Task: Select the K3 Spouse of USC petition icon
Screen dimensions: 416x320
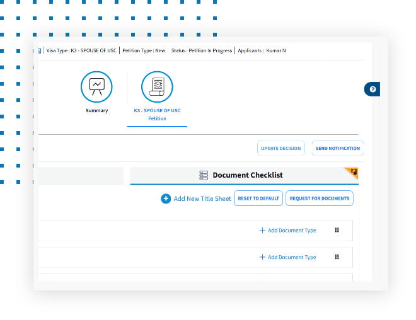Action: tap(157, 87)
